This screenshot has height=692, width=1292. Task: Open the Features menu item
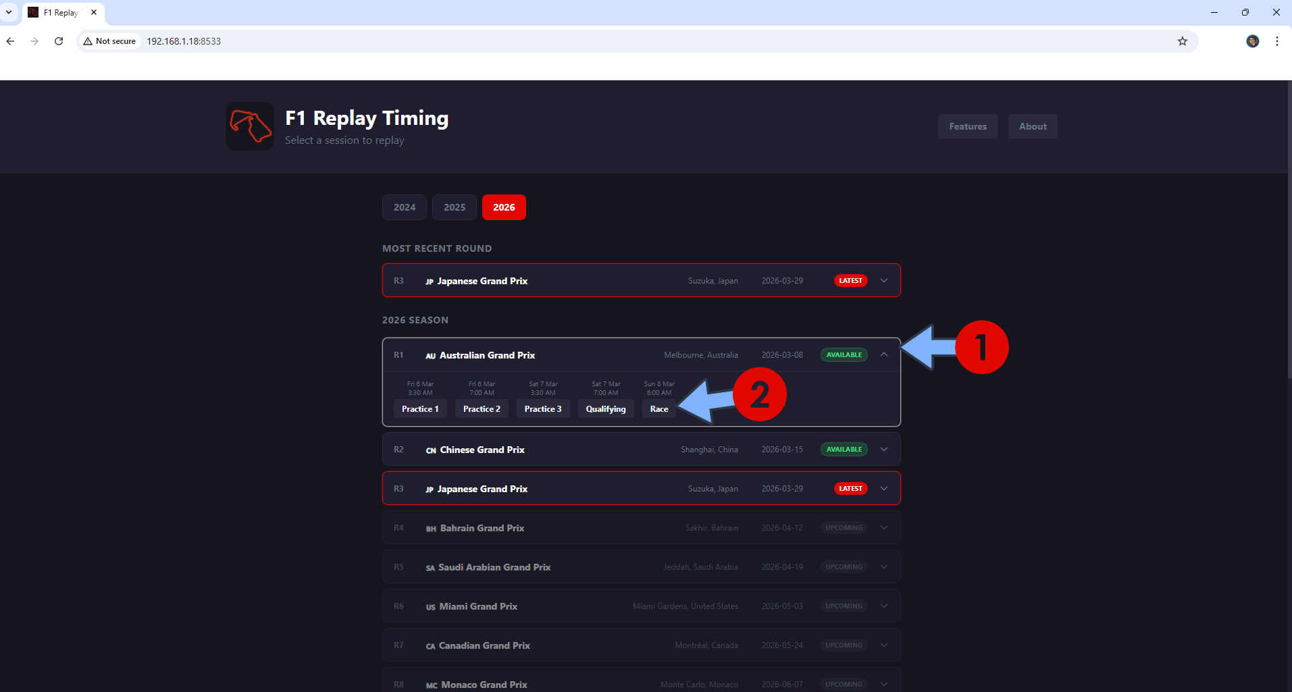[x=967, y=126]
